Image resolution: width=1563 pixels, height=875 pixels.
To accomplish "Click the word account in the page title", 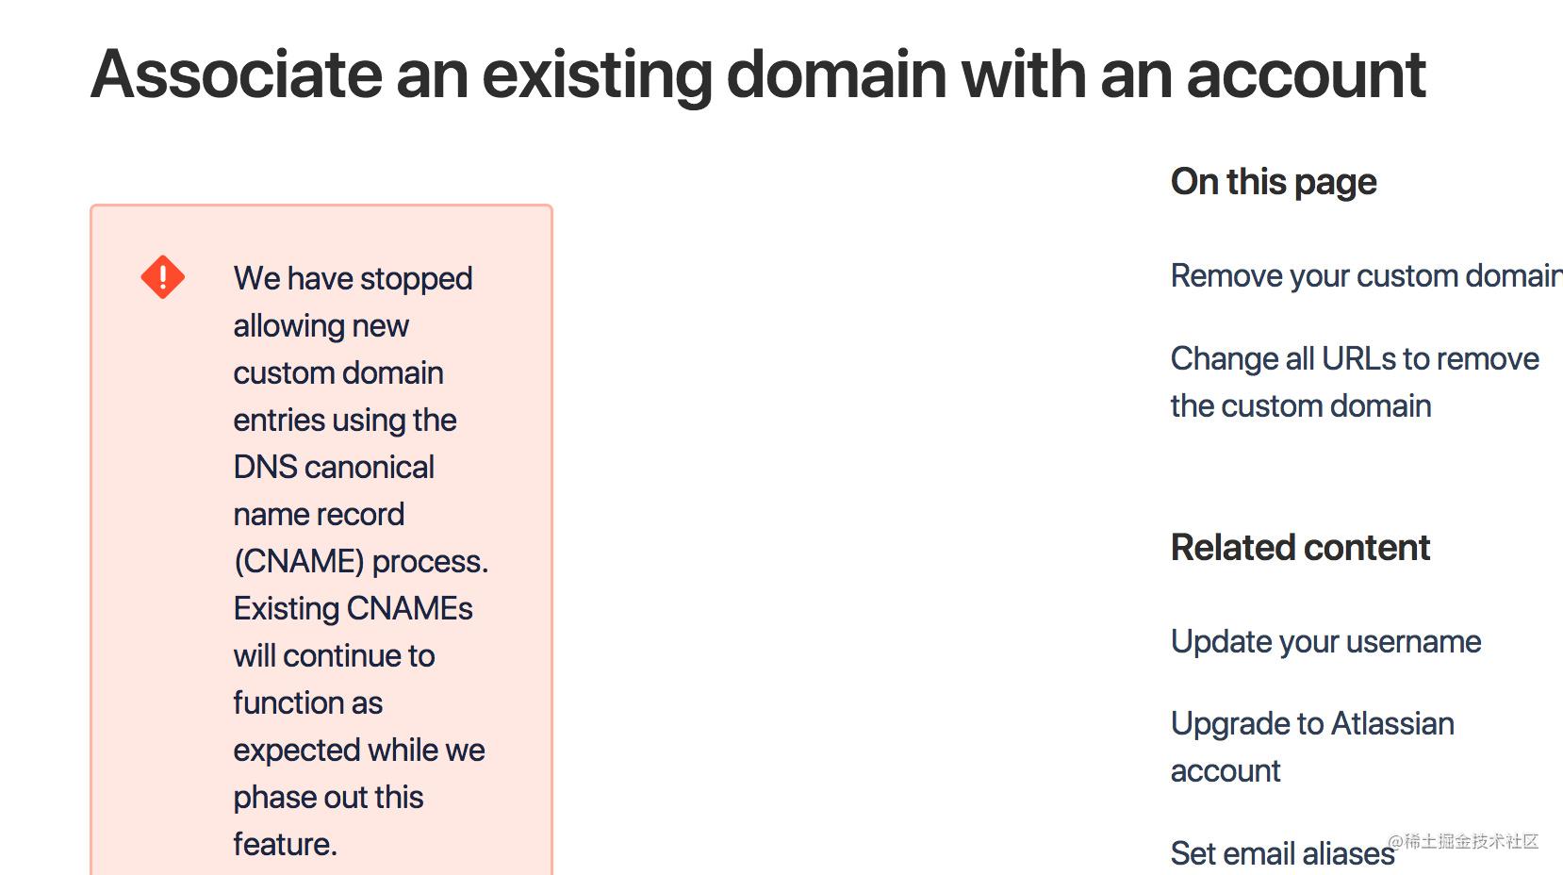I will pos(1306,74).
